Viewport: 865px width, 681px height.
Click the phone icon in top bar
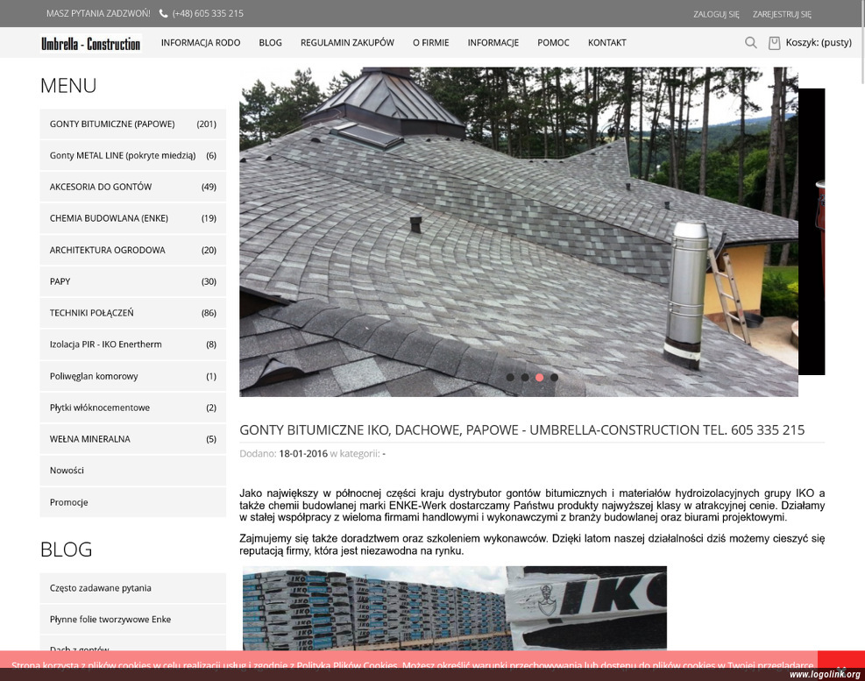[x=163, y=14]
